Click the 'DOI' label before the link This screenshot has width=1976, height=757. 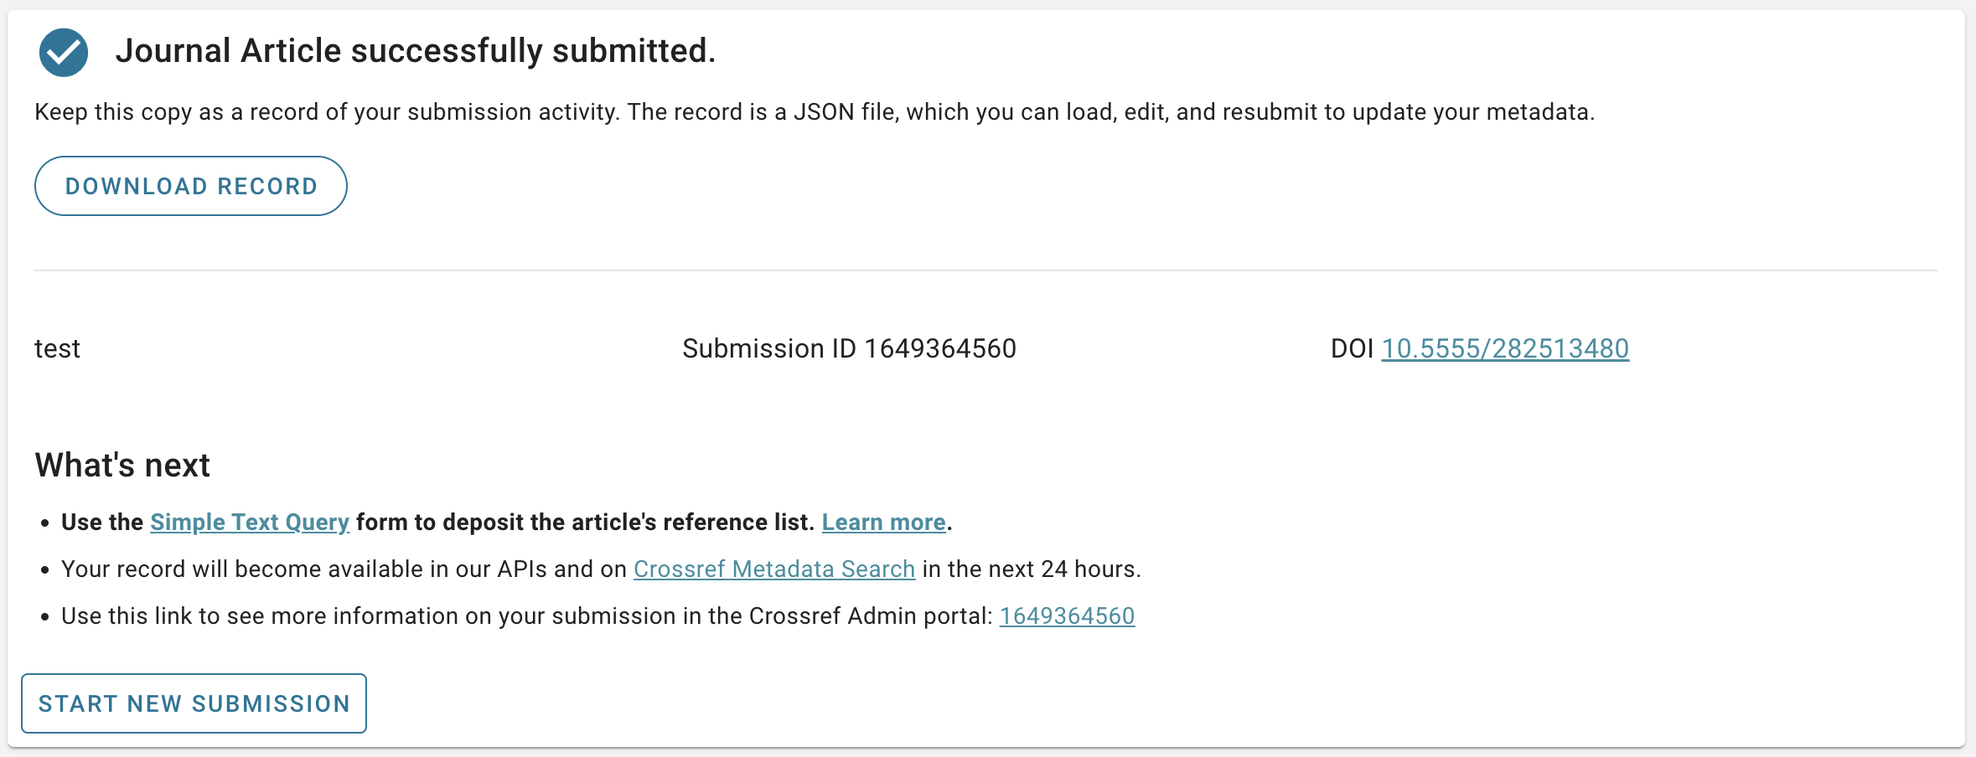click(x=1352, y=348)
